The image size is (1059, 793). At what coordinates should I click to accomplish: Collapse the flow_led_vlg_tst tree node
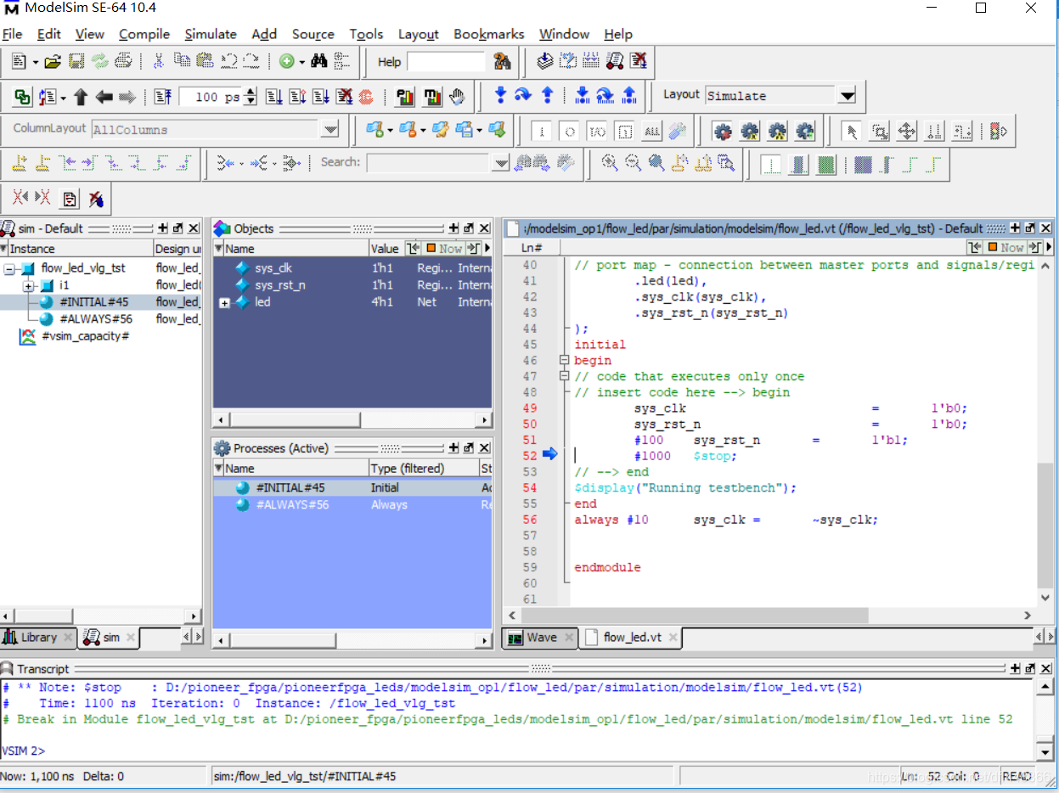pyautogui.click(x=9, y=268)
